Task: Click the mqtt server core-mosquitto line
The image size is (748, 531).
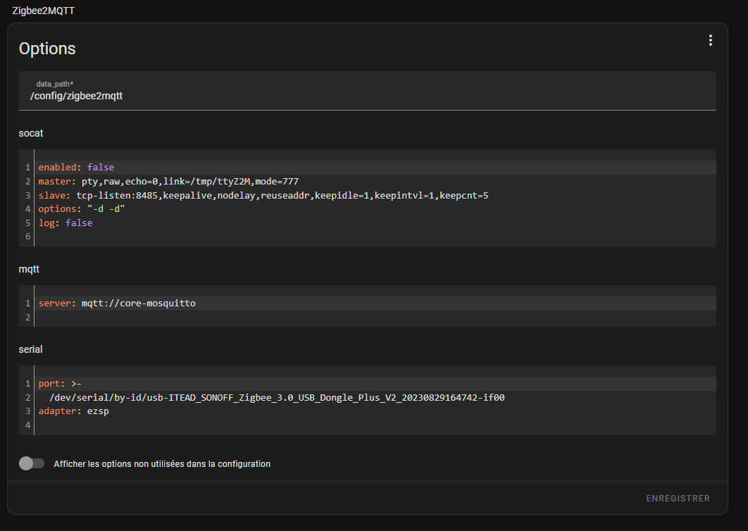Action: tap(117, 304)
